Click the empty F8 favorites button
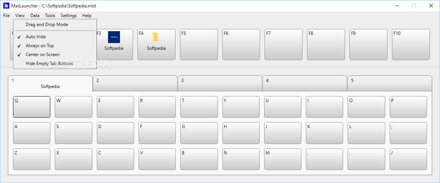 click(x=326, y=45)
